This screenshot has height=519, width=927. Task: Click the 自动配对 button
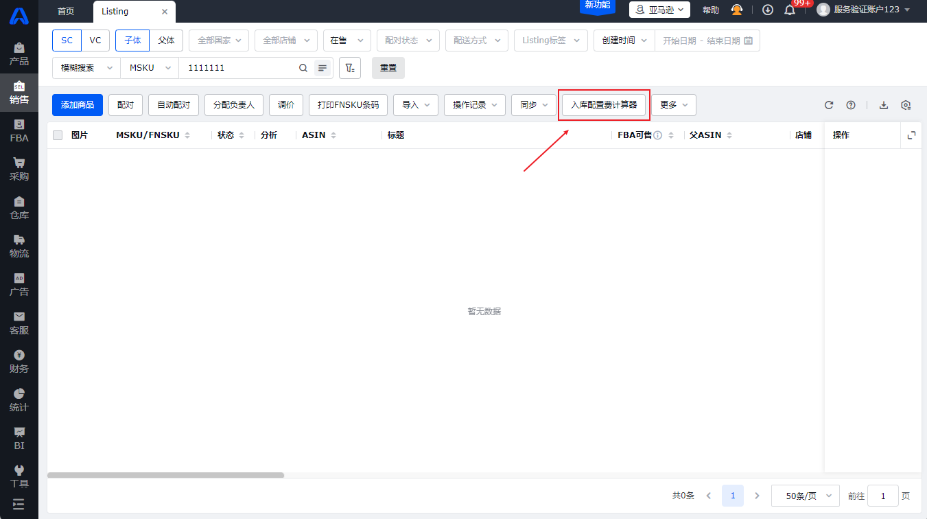point(174,105)
